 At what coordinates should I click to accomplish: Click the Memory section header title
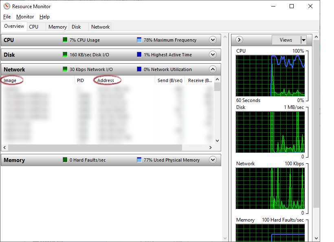point(14,160)
